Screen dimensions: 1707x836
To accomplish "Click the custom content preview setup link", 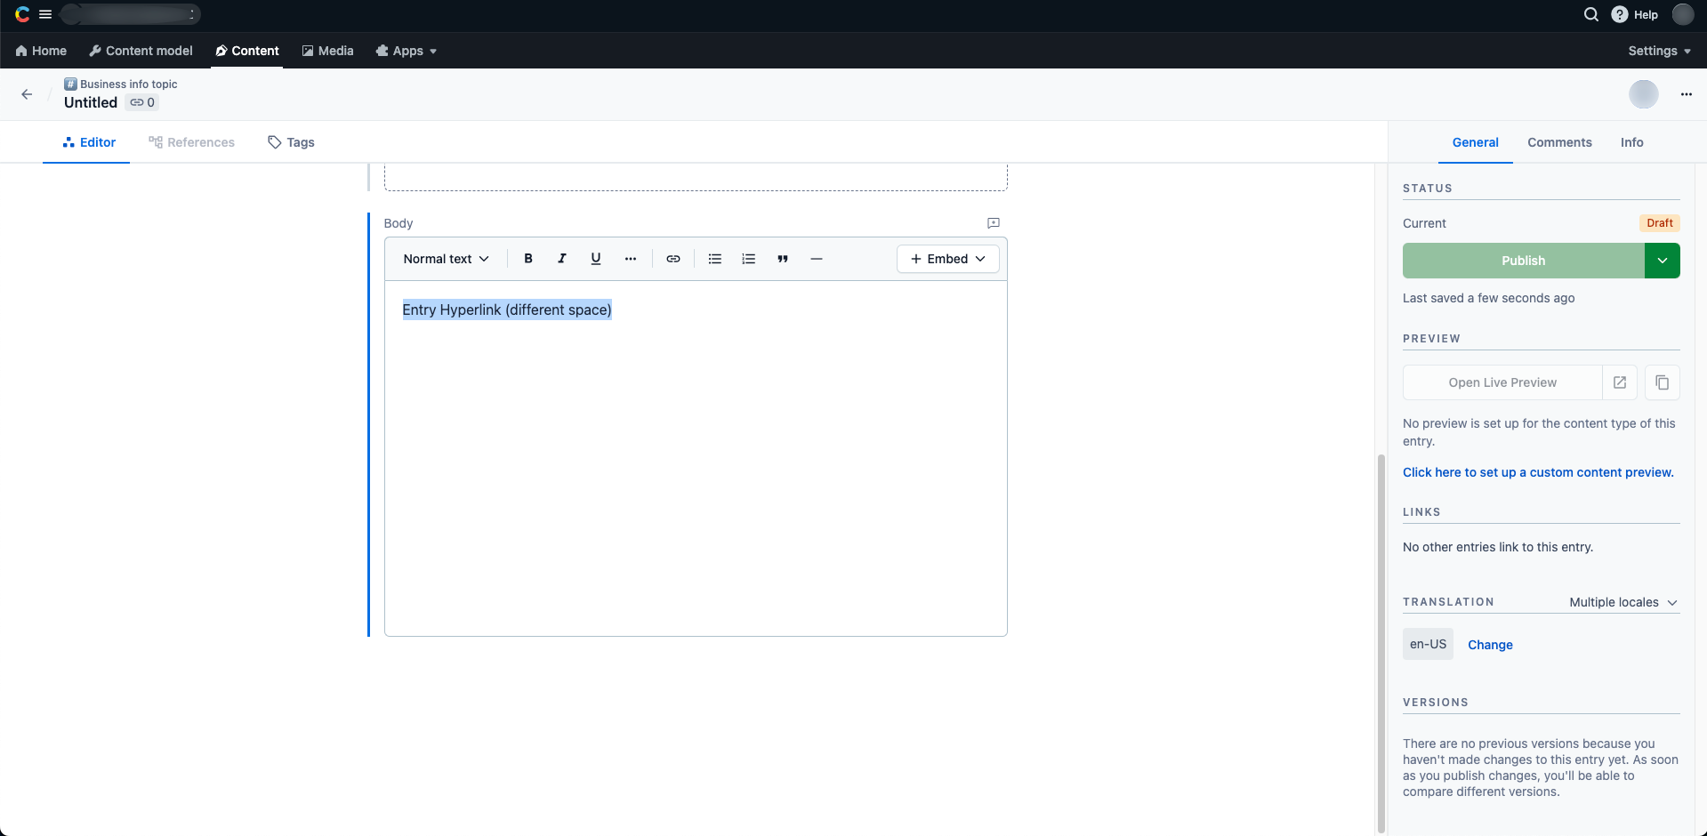I will [1538, 472].
